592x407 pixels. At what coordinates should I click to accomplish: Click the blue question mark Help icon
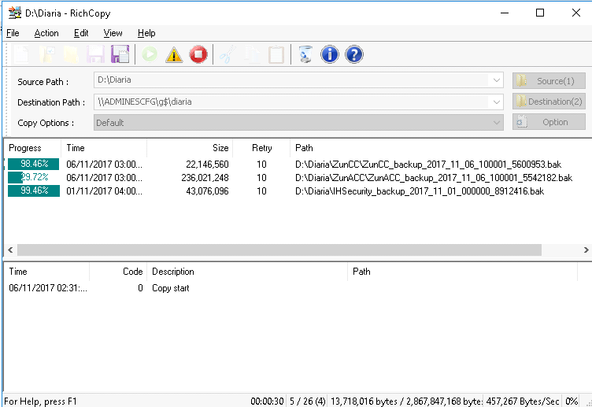point(354,54)
